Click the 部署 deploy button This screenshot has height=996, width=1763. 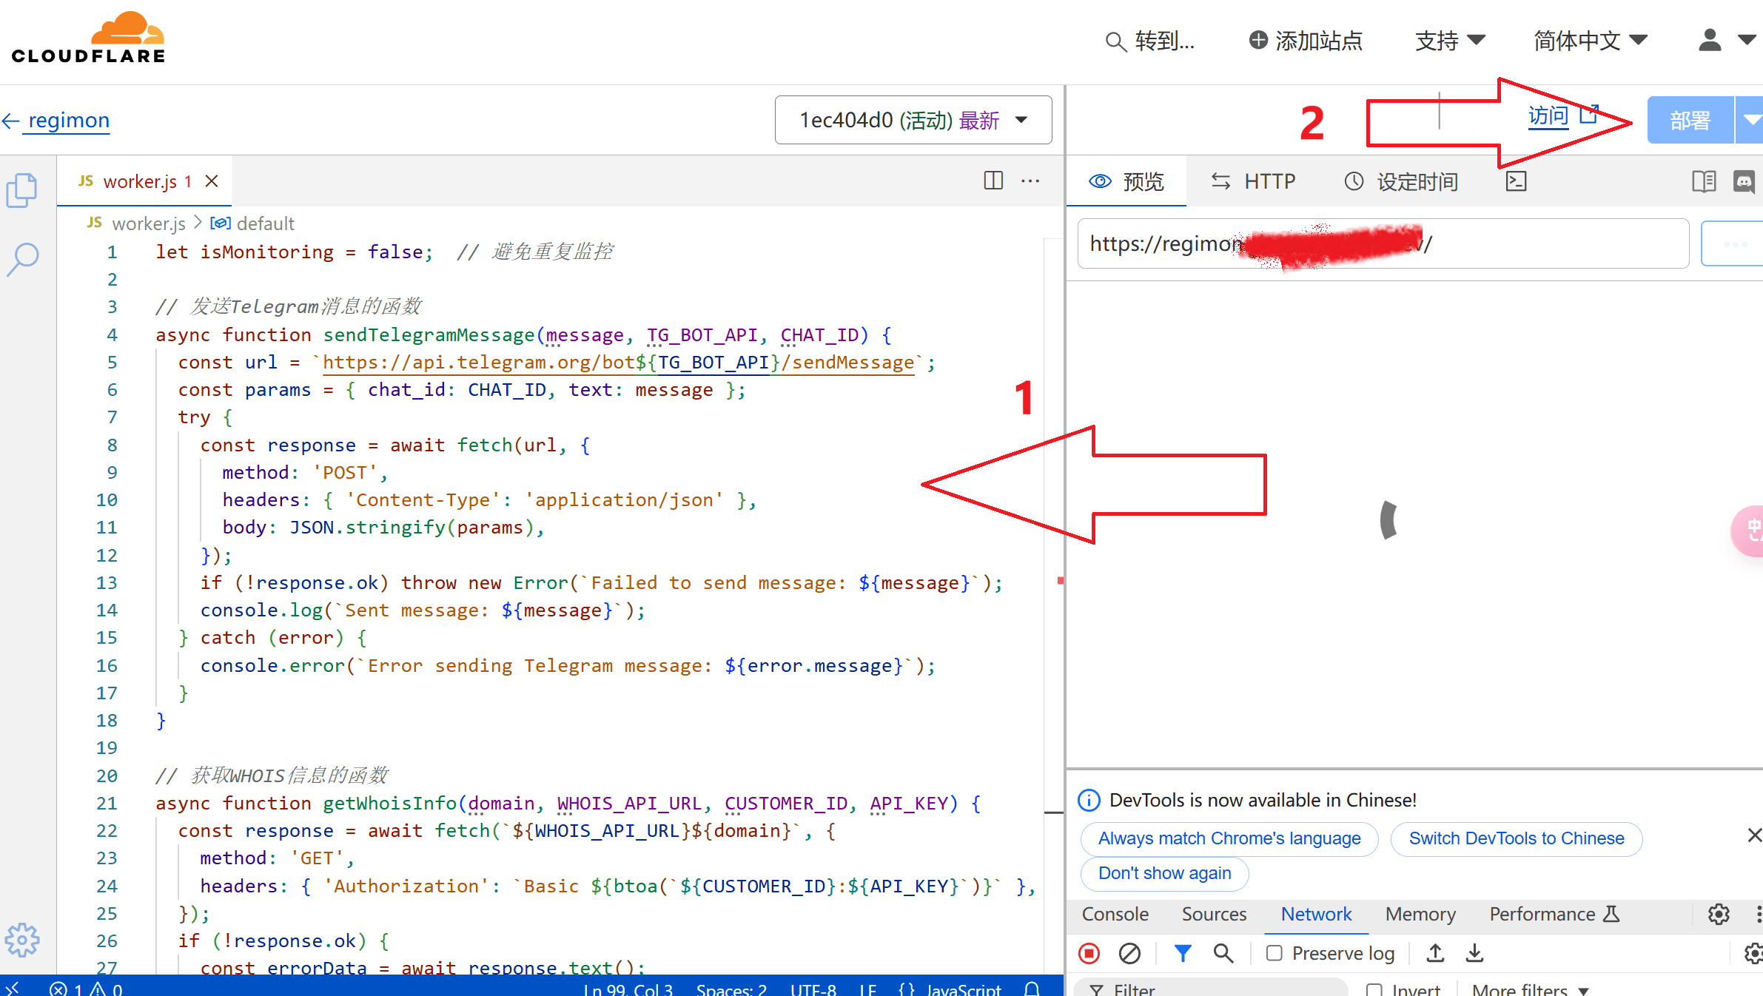click(x=1690, y=120)
